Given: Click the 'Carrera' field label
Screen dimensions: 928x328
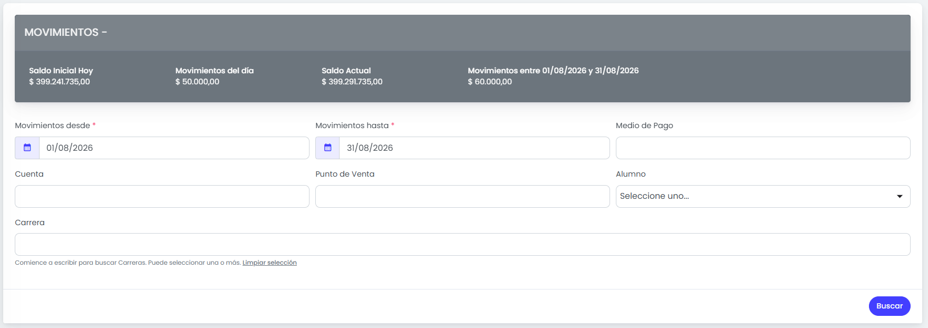Looking at the screenshot, I should [30, 223].
